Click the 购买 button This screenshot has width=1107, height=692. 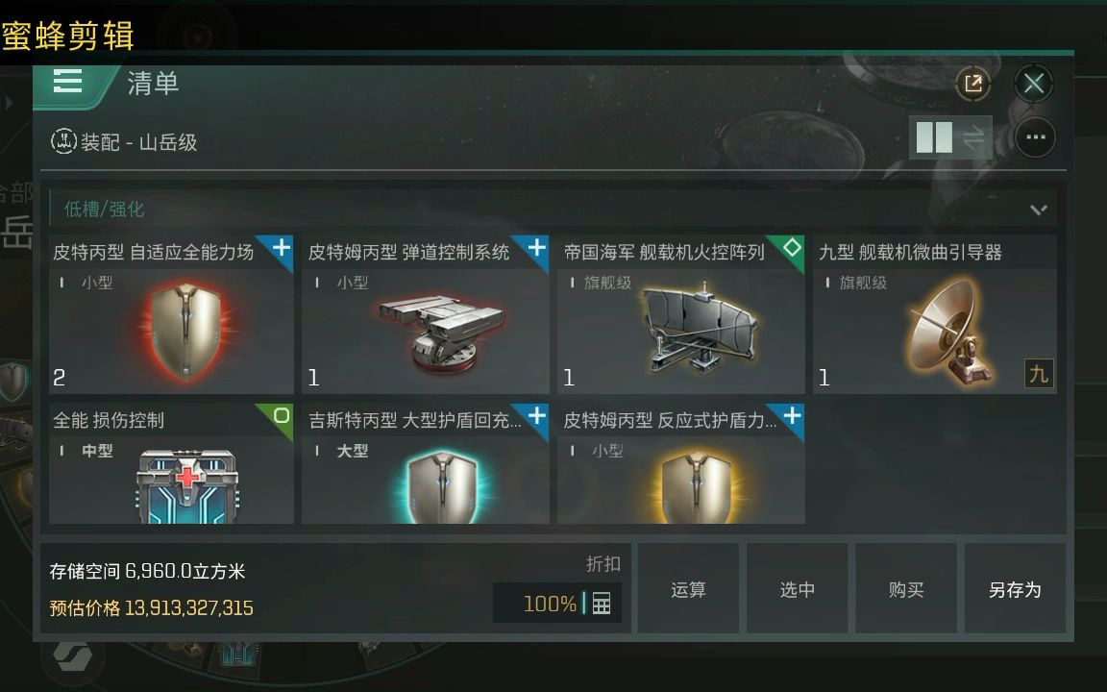906,589
